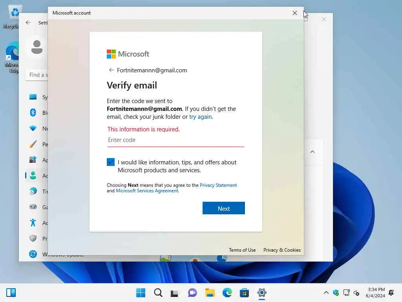The image size is (402, 302).
Task: Click the network tray icon
Action: (346, 293)
